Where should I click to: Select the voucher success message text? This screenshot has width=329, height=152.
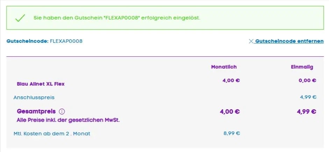tap(117, 18)
